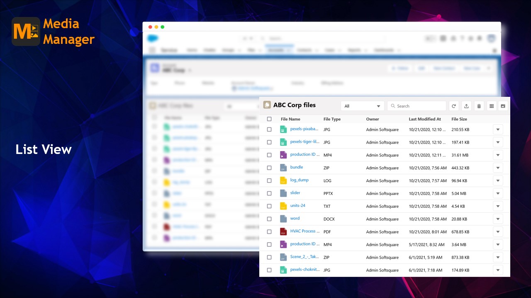Open gallery view with the image icon
Viewport: 531px width, 298px height.
tap(503, 106)
